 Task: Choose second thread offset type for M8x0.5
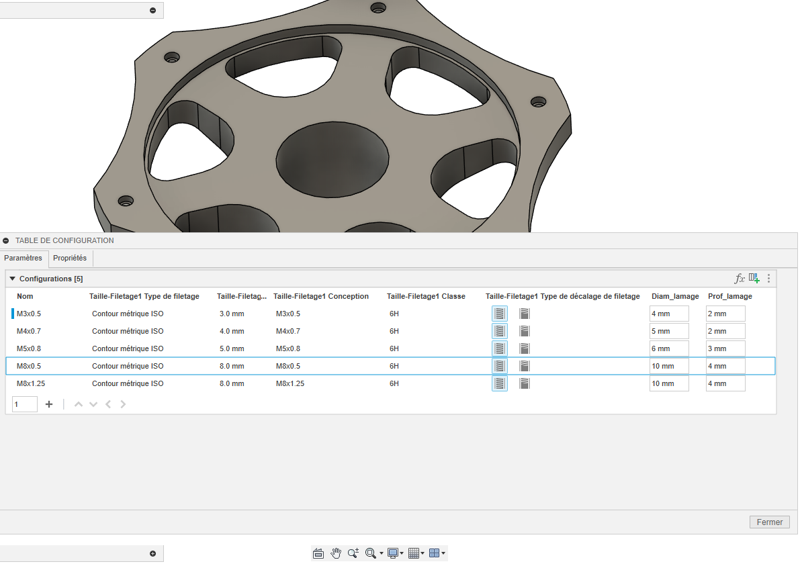(525, 366)
